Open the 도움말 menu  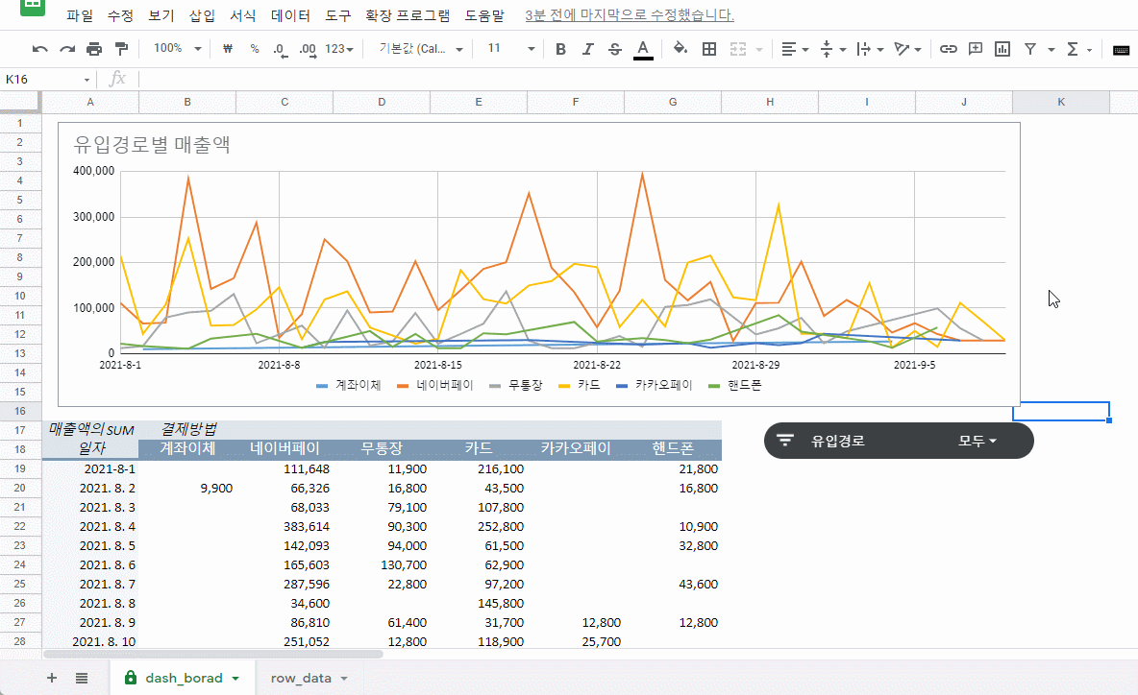point(484,15)
